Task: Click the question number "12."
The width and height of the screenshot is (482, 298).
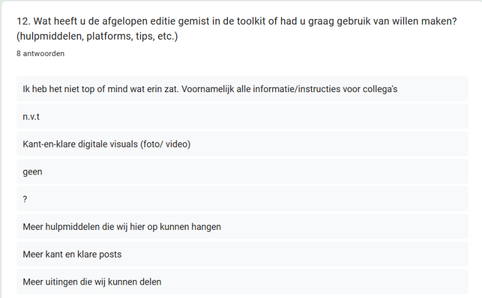Action: pos(24,22)
